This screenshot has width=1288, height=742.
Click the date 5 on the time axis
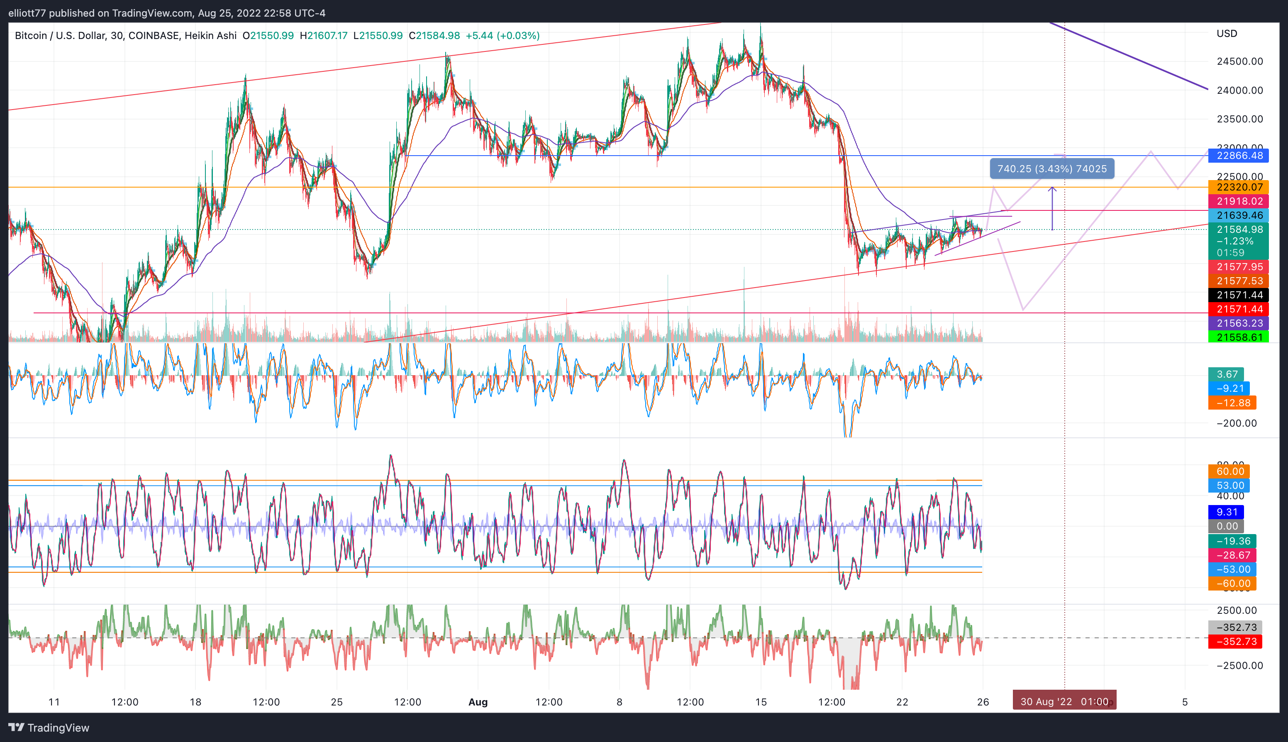point(1185,702)
